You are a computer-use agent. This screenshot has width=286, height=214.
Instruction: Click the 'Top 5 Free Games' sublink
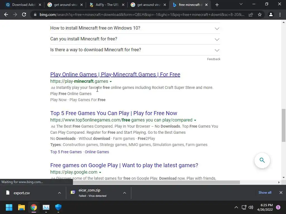(x=66, y=152)
